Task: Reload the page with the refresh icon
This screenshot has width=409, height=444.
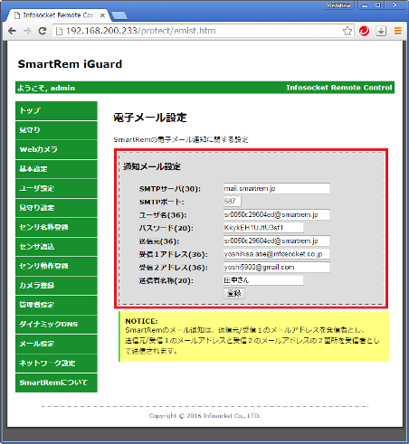Action: (43, 31)
